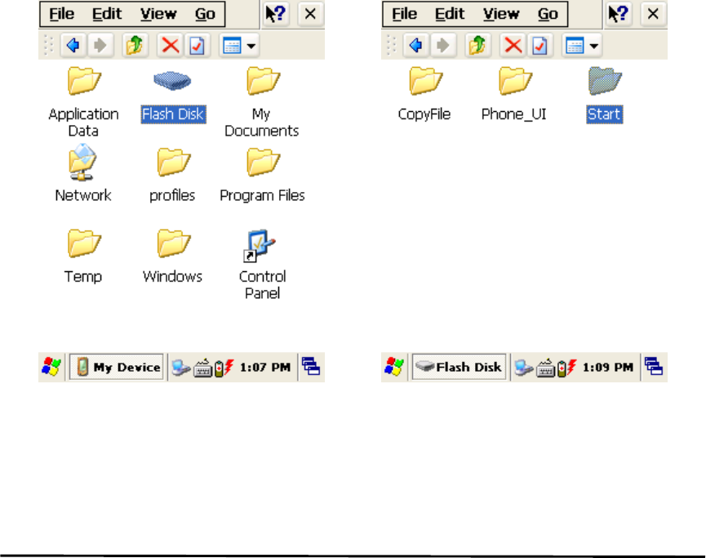
Task: Select the Program Files folder icon
Action: pyautogui.click(x=263, y=163)
